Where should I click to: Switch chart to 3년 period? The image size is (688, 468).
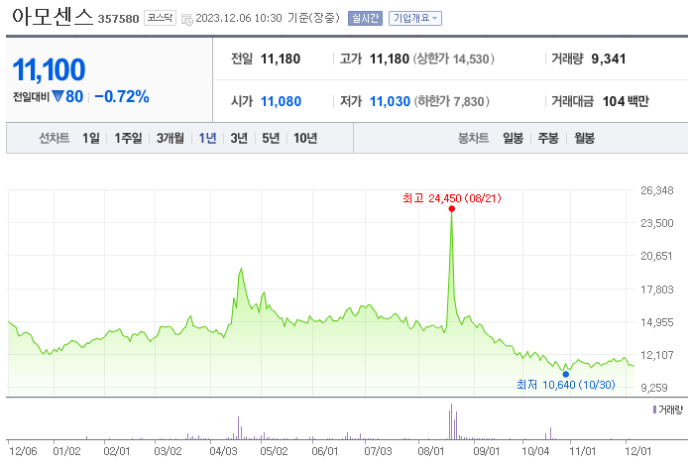pos(239,138)
